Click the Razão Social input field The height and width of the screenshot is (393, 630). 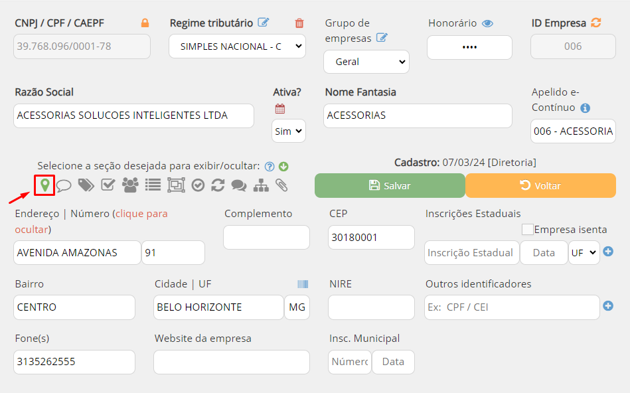[133, 116]
